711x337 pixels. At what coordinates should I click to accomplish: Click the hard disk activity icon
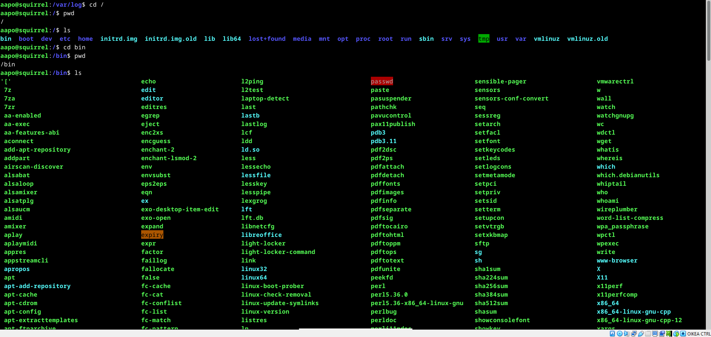[612, 334]
